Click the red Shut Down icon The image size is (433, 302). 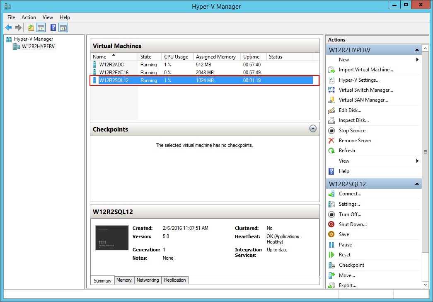(x=331, y=224)
